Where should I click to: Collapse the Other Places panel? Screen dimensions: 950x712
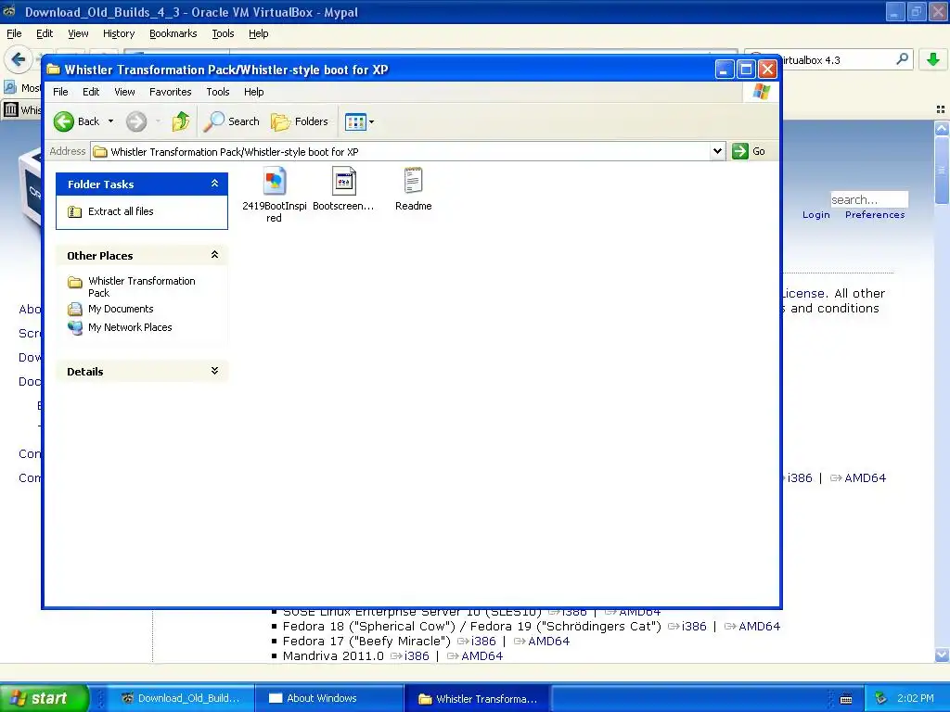click(214, 255)
